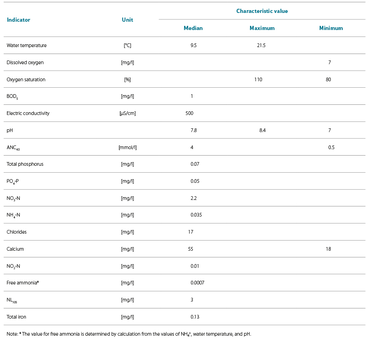
Task: Click the Total phosphorus row label
Action: coord(25,164)
